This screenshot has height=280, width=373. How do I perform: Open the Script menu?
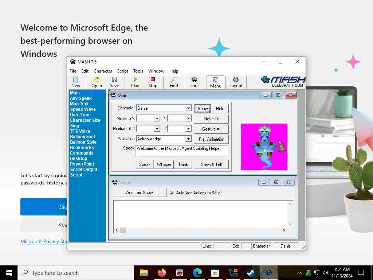[122, 71]
